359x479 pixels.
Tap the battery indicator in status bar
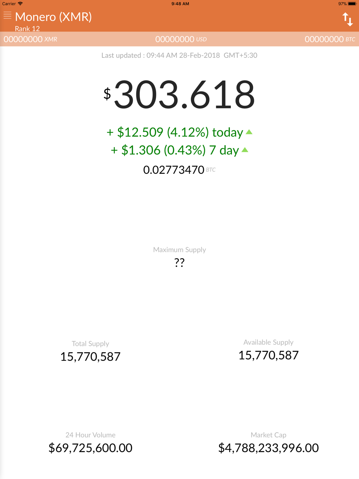(351, 4)
